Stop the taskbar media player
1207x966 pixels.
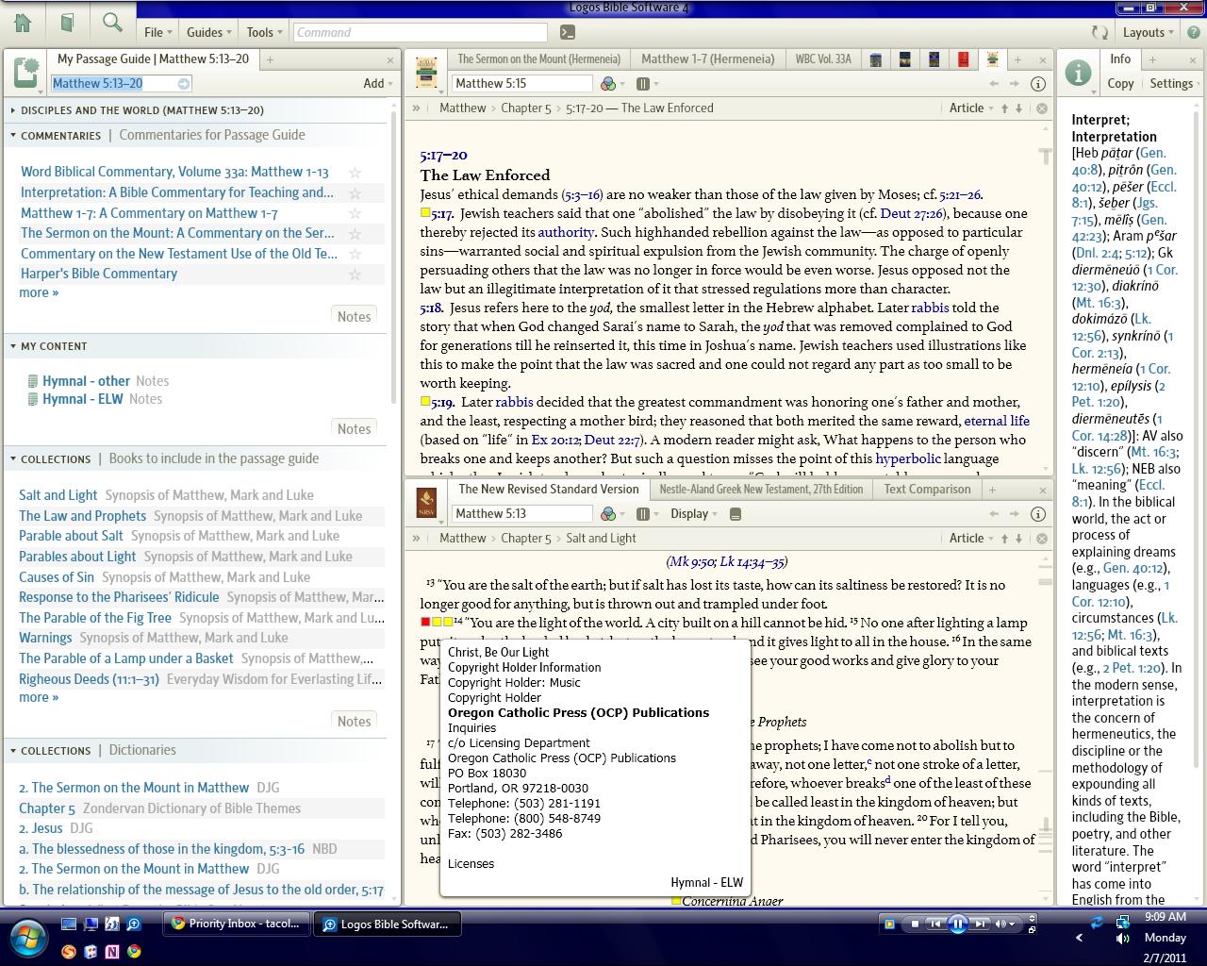point(914,924)
